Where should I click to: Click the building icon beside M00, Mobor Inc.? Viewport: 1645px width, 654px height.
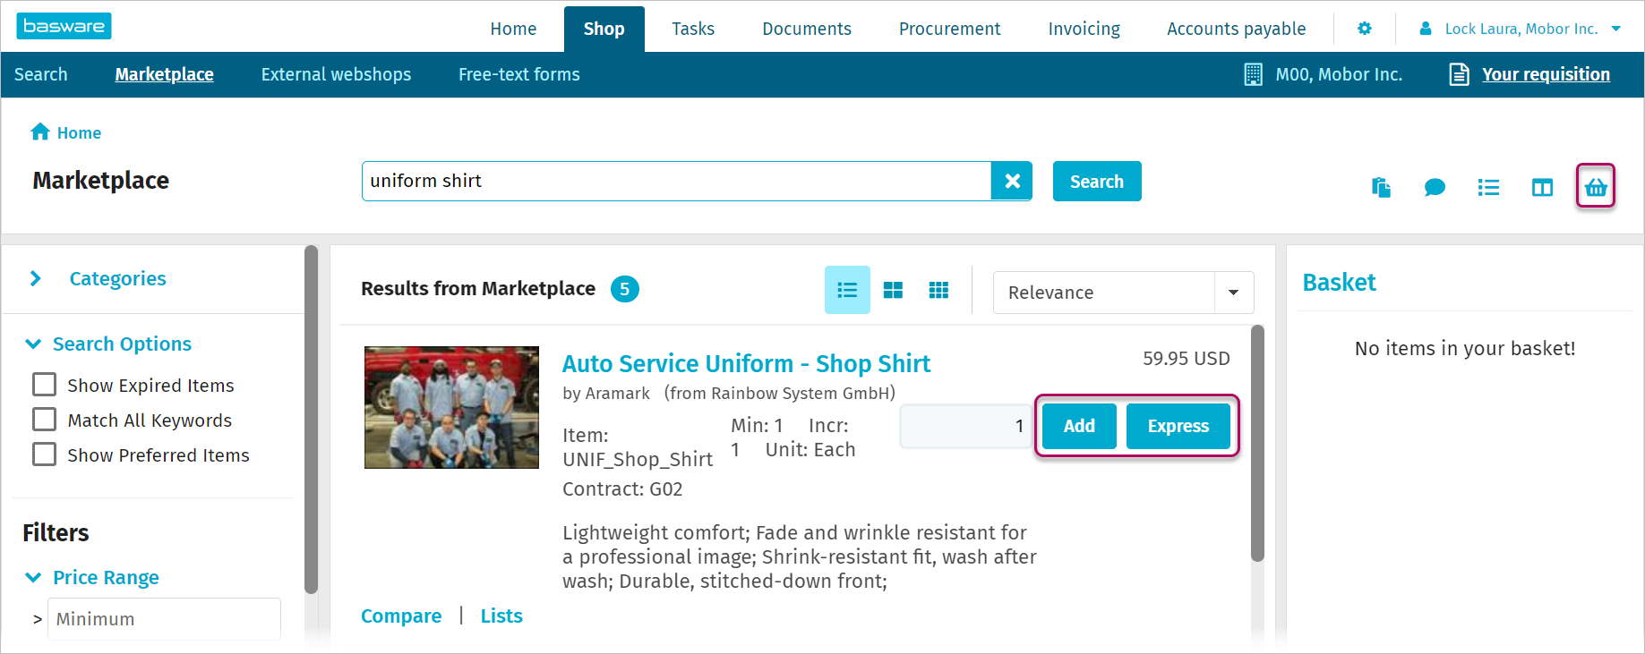click(x=1254, y=74)
